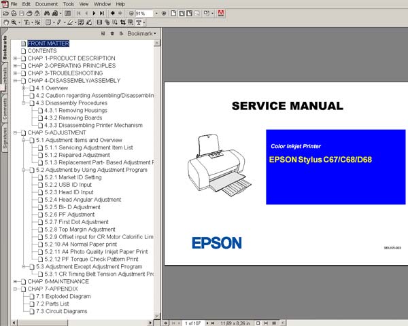Image resolution: width=408 pixels, height=326 pixels.
Task: Select Single Page layout in status bar
Action: coord(258,323)
